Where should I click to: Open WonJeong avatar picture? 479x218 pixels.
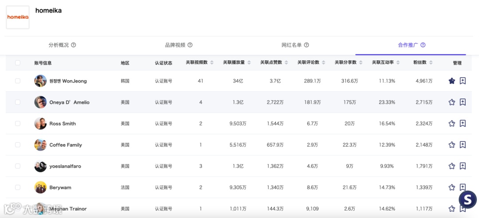coord(40,81)
